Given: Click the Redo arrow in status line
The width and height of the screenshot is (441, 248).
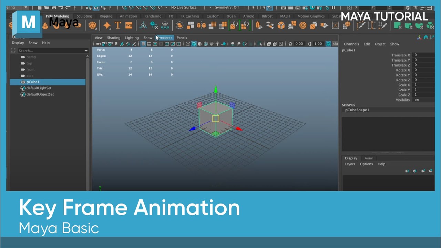Looking at the screenshot, I should [68, 7].
